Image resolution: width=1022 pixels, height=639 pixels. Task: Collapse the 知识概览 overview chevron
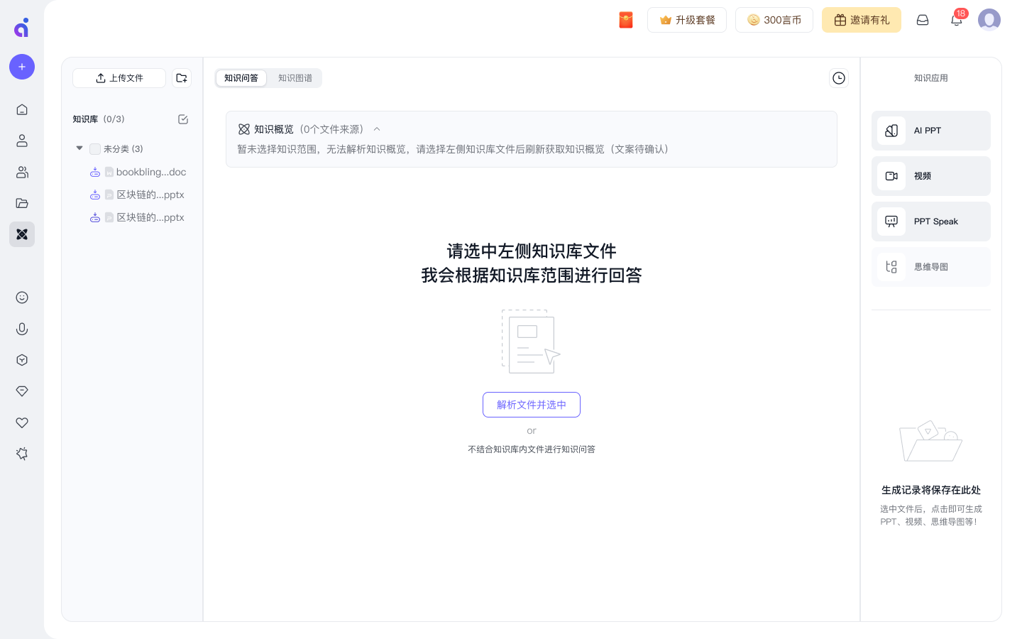377,129
